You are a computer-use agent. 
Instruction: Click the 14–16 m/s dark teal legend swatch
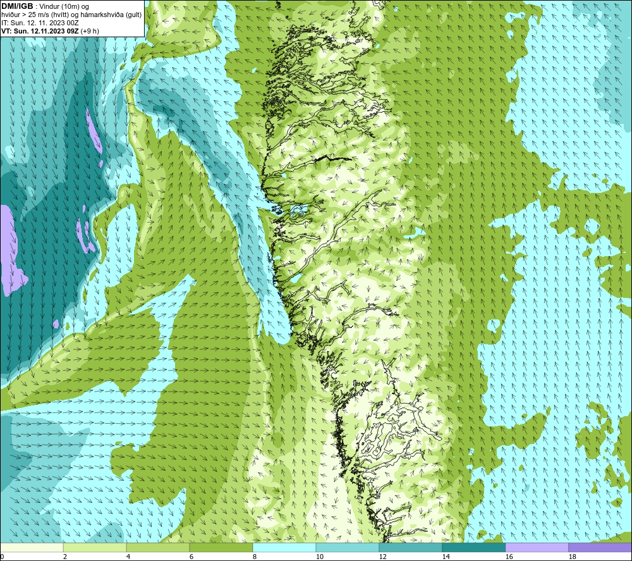(x=473, y=548)
